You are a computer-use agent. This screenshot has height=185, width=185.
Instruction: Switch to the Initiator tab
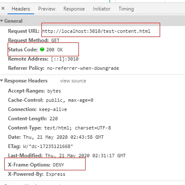(102, 9)
